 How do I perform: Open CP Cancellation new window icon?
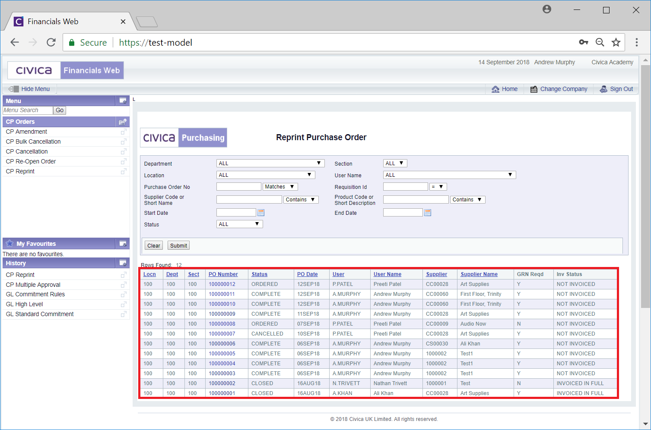click(x=124, y=151)
